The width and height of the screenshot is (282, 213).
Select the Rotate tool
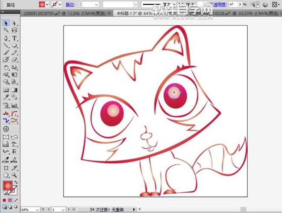click(6, 68)
